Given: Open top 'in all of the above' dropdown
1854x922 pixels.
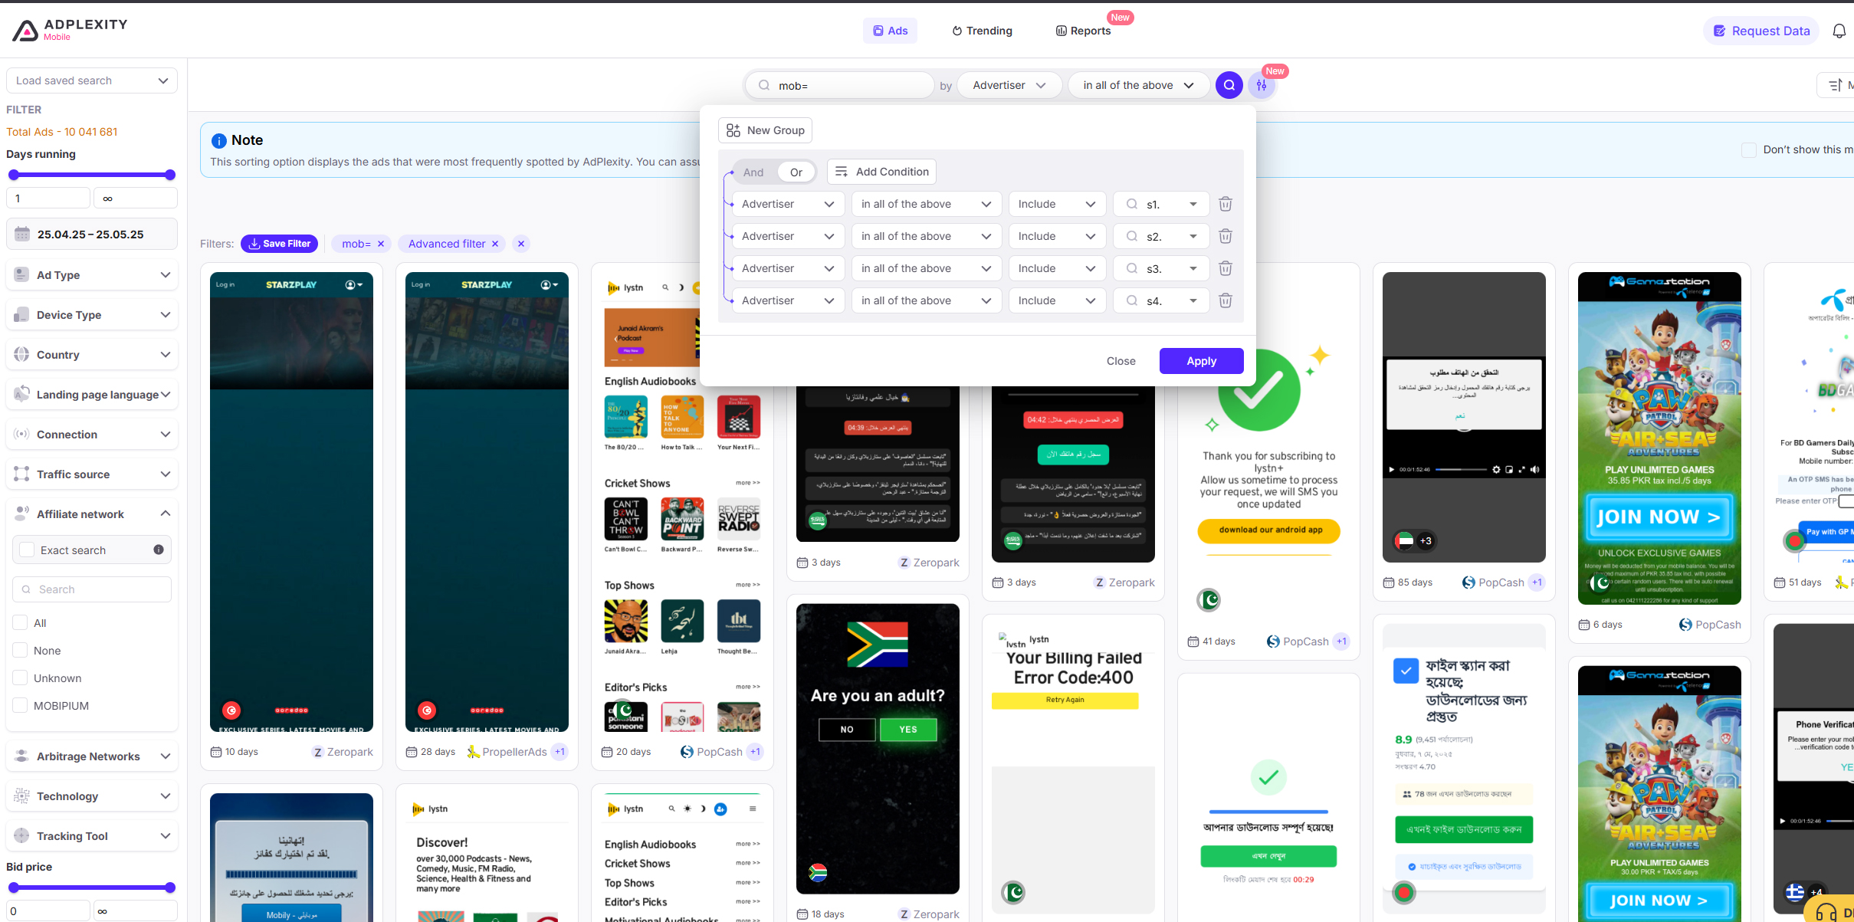Looking at the screenshot, I should click(x=1138, y=85).
